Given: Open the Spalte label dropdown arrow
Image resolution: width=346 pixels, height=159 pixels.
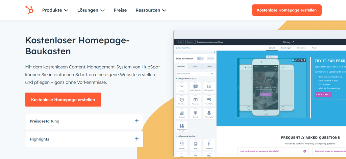Looking at the screenshot, I should click(x=276, y=57).
